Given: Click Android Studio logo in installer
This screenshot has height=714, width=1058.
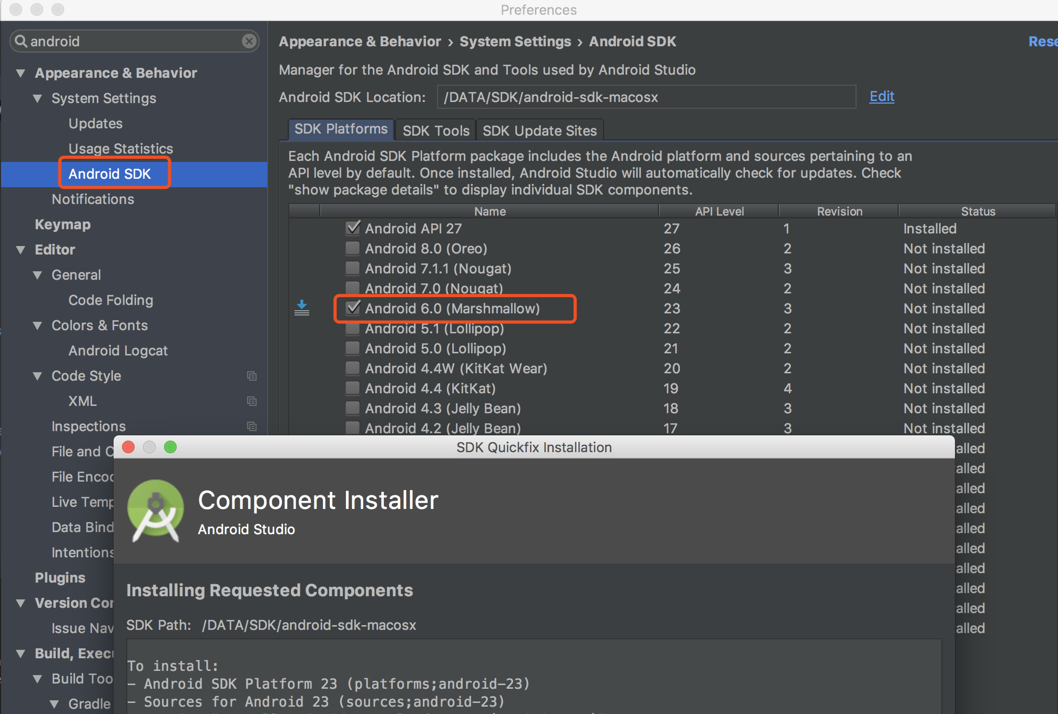Looking at the screenshot, I should [x=156, y=511].
